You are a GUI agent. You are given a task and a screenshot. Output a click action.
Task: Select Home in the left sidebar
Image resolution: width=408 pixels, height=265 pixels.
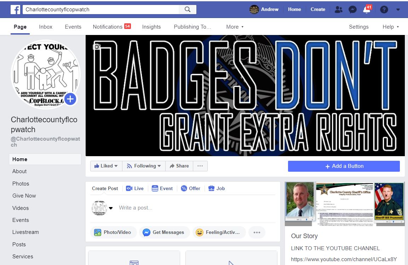point(45,159)
